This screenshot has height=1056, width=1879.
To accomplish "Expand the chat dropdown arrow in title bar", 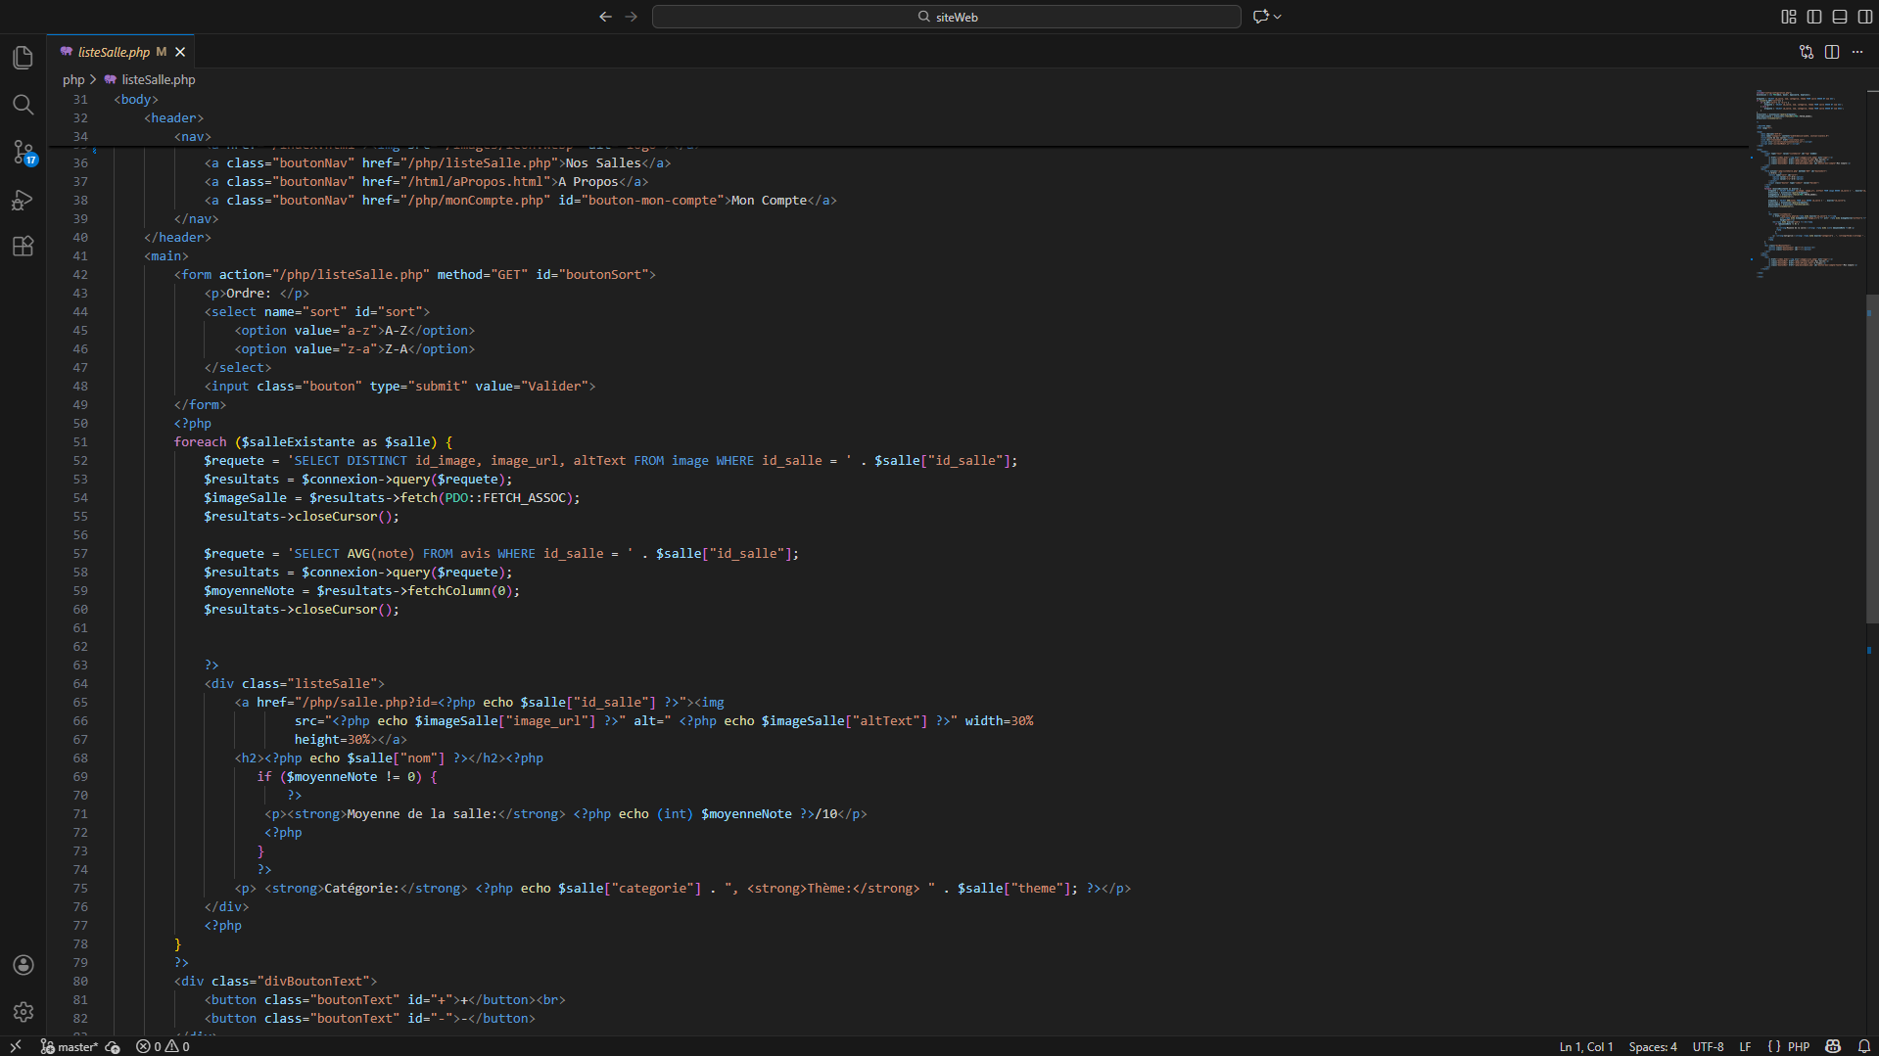I will coord(1278,17).
